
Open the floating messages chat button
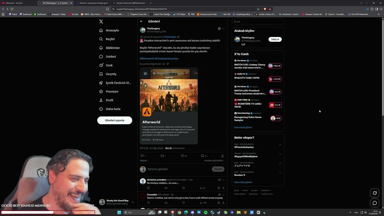(x=375, y=203)
